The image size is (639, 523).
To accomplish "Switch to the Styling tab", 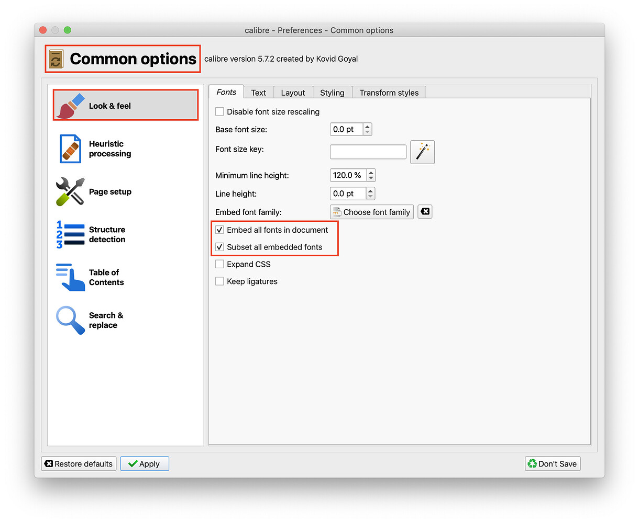I will tap(332, 93).
